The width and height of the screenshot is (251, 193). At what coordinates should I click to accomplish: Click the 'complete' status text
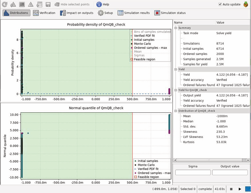point(205,189)
